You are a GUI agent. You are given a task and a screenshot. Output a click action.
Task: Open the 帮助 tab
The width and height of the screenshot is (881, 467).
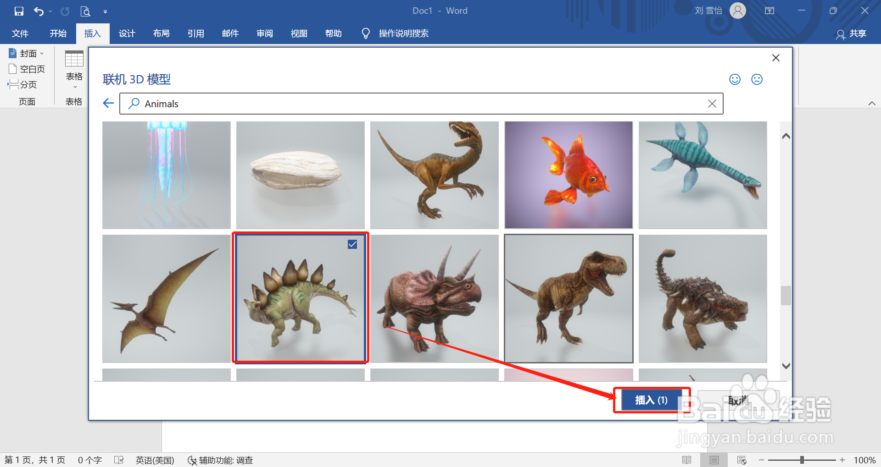tap(334, 33)
